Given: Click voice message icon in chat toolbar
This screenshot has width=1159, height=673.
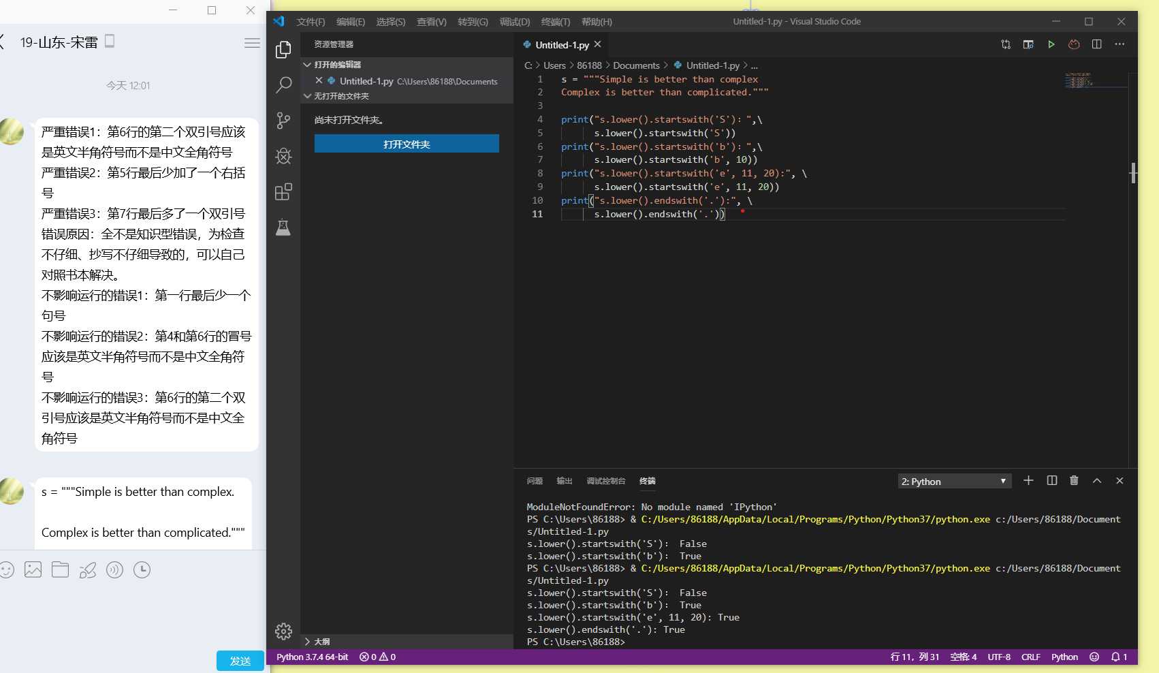Looking at the screenshot, I should [x=114, y=569].
